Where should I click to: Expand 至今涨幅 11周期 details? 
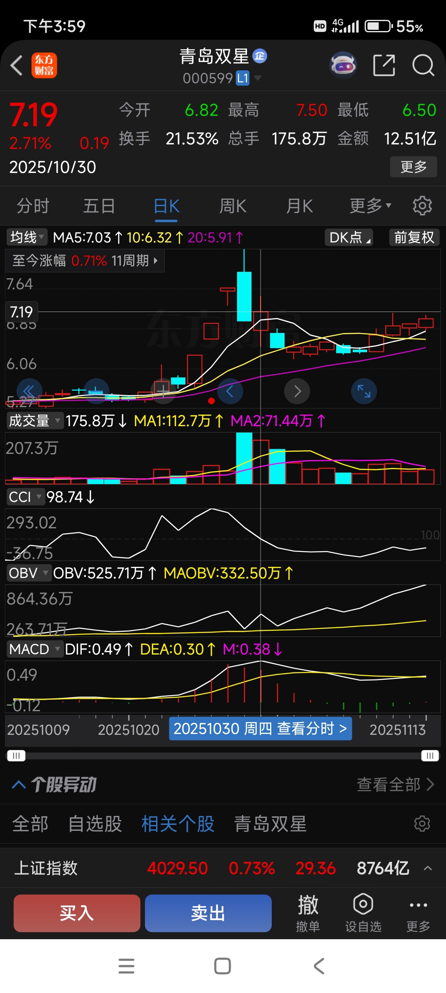pos(85,261)
